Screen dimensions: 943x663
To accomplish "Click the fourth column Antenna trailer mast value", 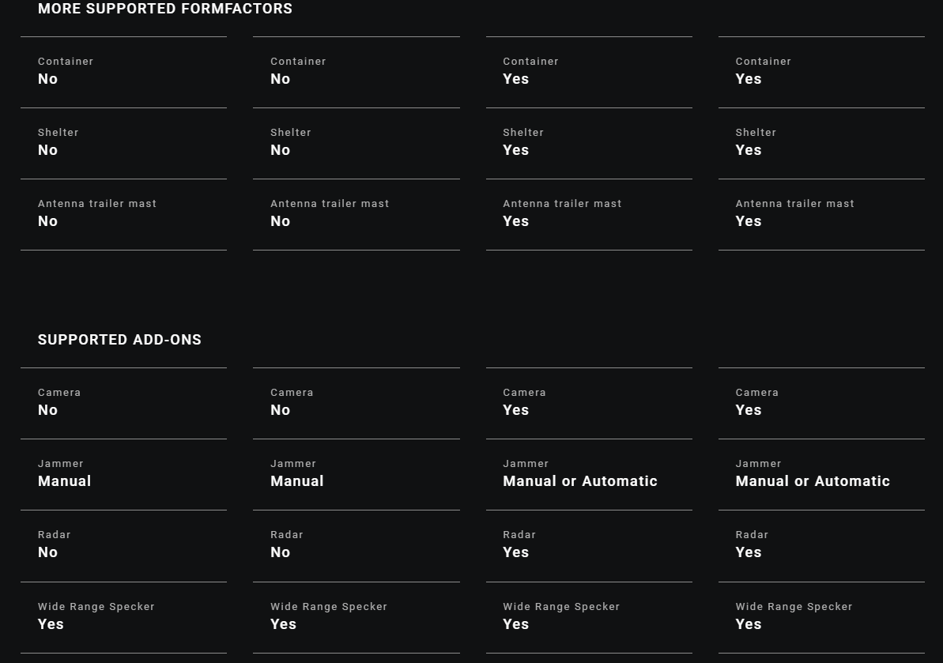I will pos(748,221).
